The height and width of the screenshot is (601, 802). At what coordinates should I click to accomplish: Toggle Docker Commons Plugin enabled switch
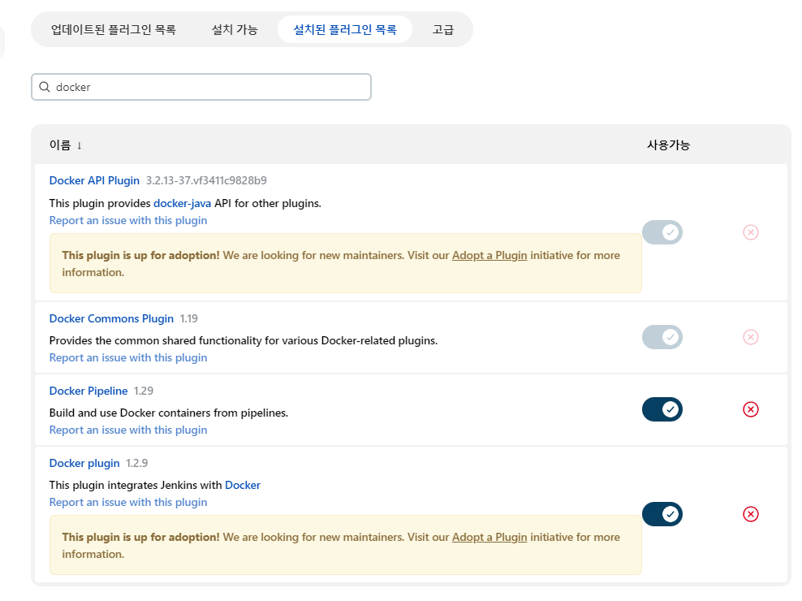(662, 337)
